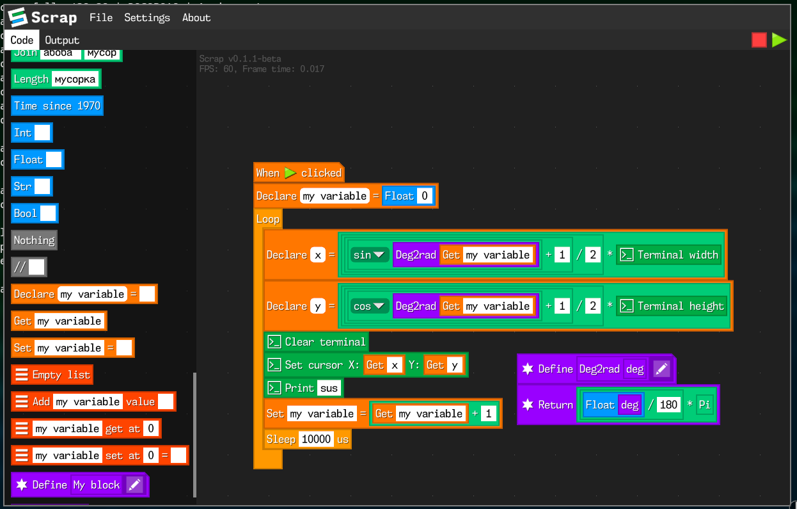Open the File menu
797x509 pixels.
(101, 17)
